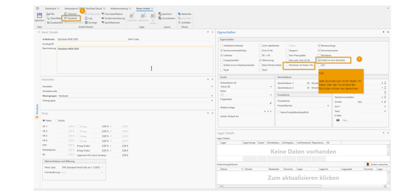Image resolution: width=410 pixels, height=193 pixels.
Task: Open the Zusatzartikel module
Action: [x=55, y=22]
